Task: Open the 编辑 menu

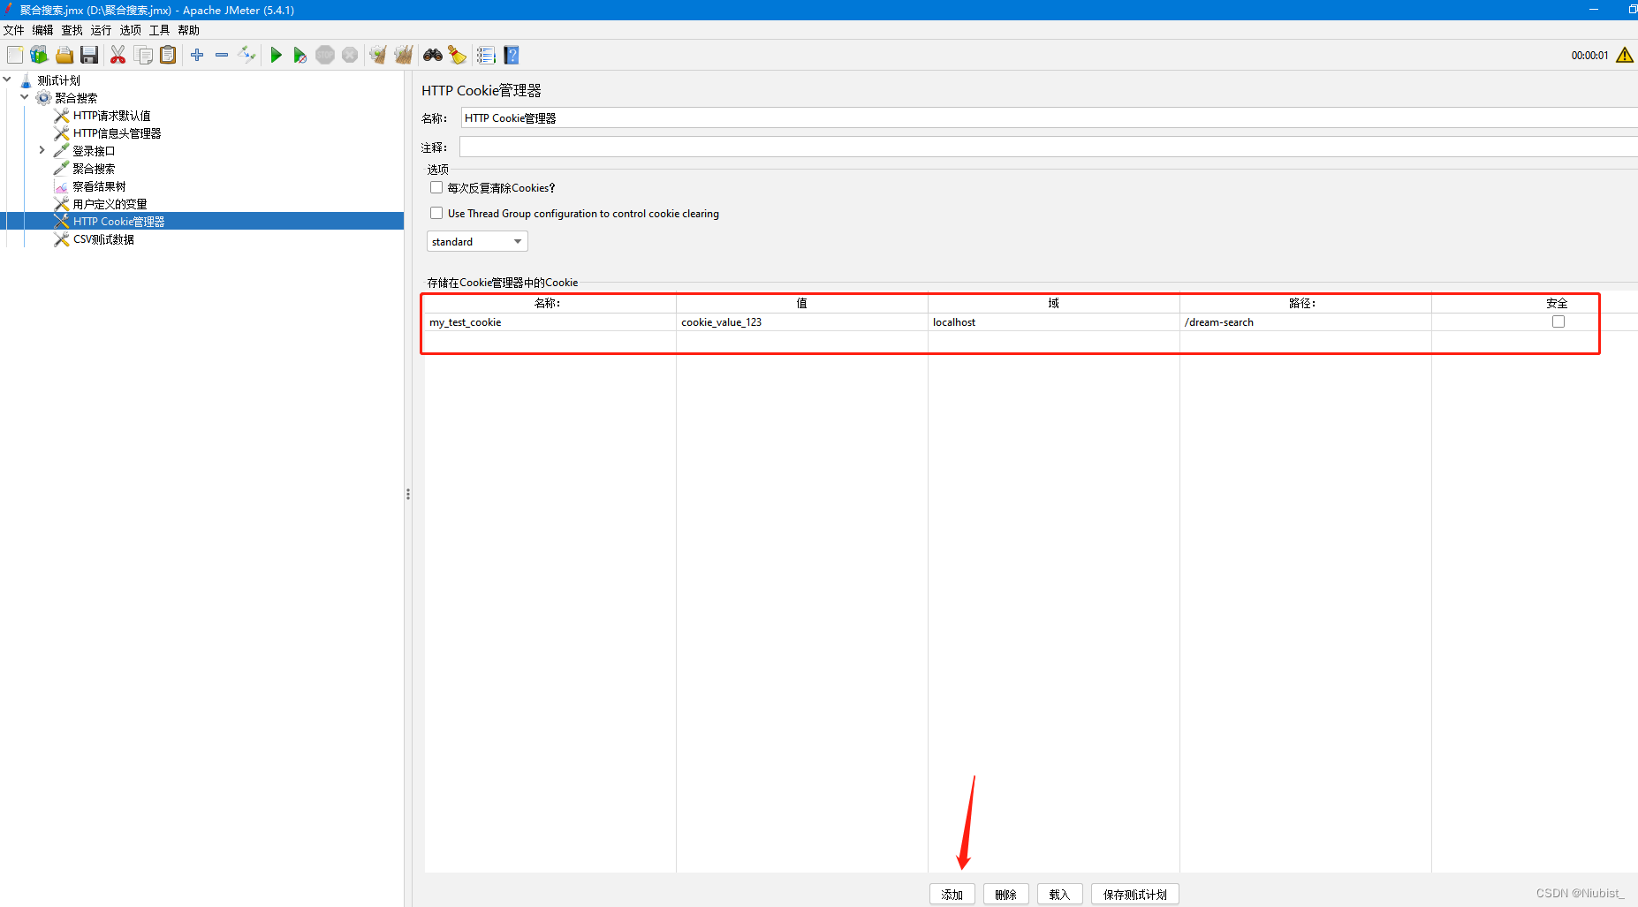Action: [x=43, y=30]
